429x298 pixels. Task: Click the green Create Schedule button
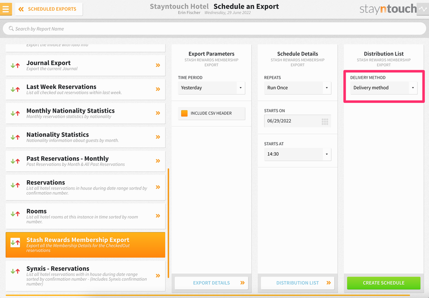(x=384, y=283)
